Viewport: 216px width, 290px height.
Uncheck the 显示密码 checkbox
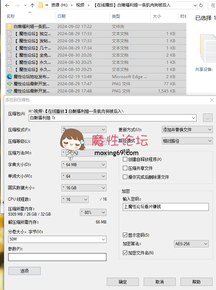tap(125, 235)
